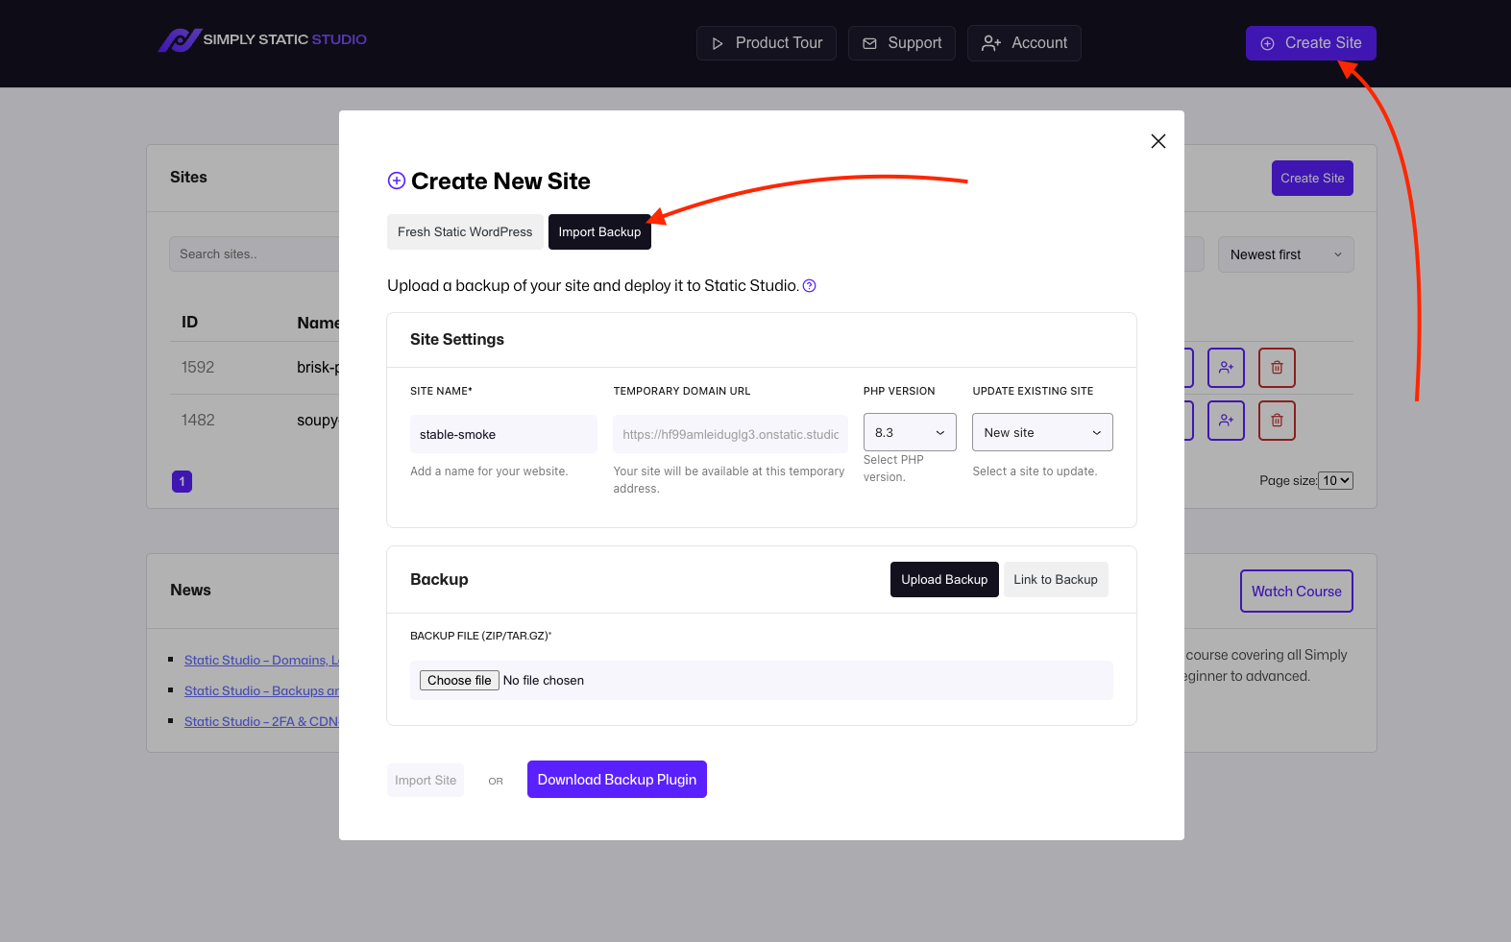Click Create Site in the Sites panel

point(1312,179)
